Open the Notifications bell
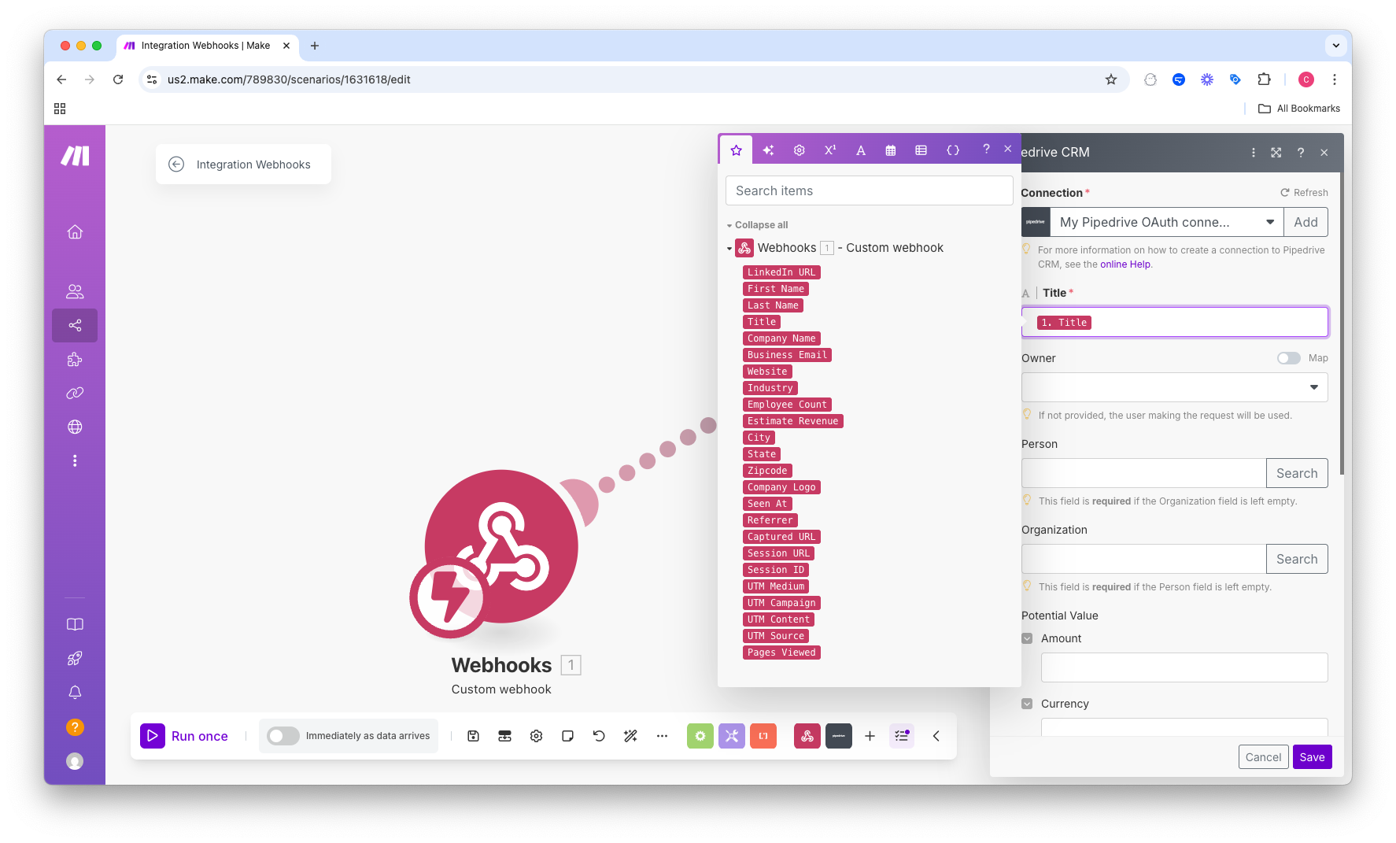The image size is (1396, 843). coord(75,693)
